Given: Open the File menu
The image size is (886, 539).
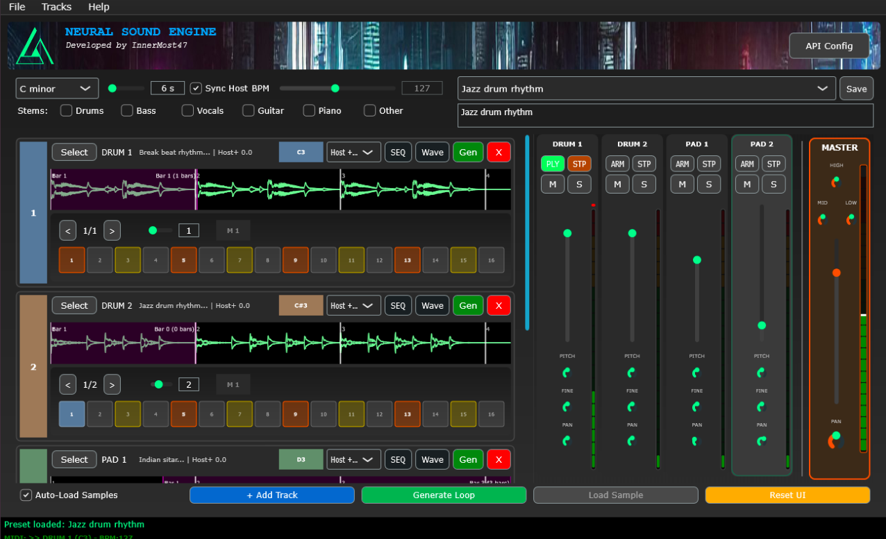Looking at the screenshot, I should (x=17, y=7).
